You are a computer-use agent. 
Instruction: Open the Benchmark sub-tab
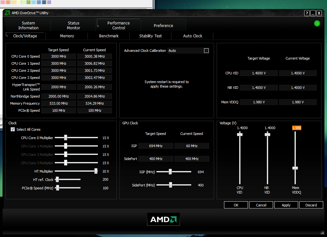click(x=109, y=36)
